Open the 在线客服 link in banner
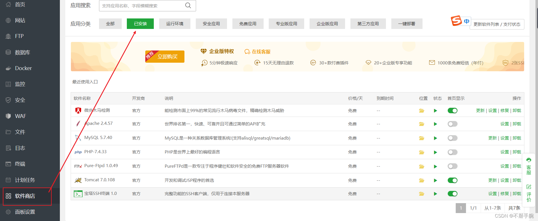The width and height of the screenshot is (538, 221). click(x=257, y=52)
